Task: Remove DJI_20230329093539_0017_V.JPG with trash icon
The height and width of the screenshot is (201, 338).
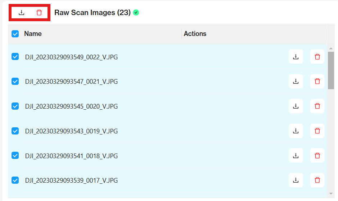Action: (x=317, y=181)
